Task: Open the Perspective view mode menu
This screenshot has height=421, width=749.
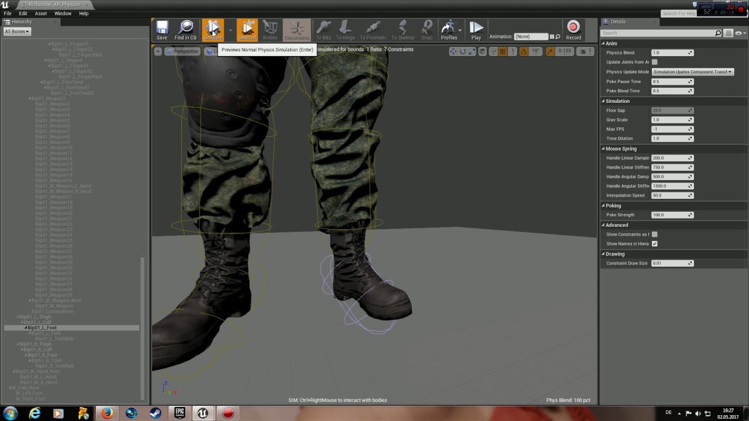Action: click(x=182, y=51)
